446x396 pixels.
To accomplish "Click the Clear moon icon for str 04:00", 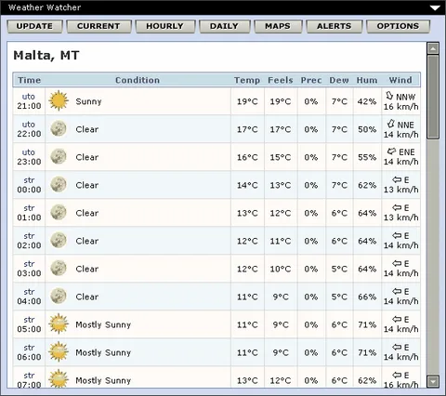I will [59, 296].
